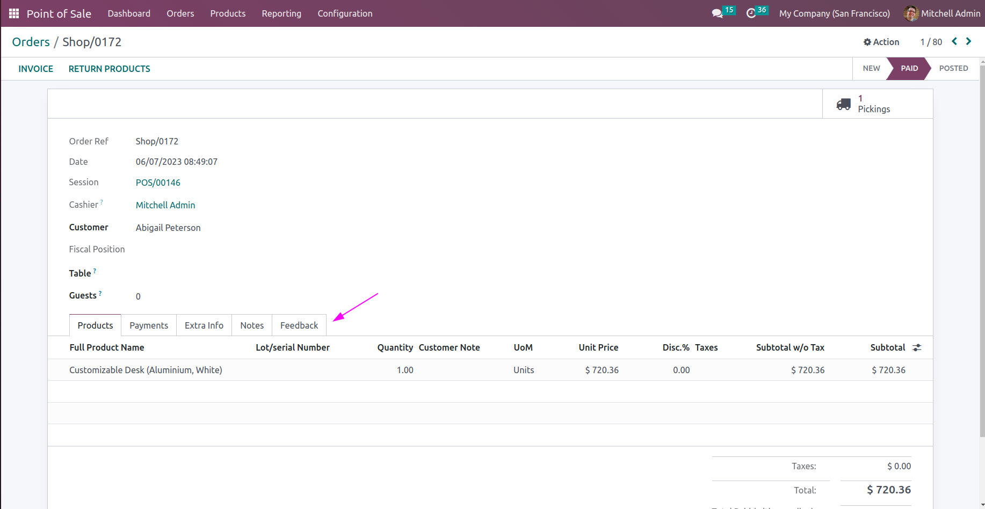Open column options adjust icon in table
This screenshot has height=509, width=985.
(917, 348)
